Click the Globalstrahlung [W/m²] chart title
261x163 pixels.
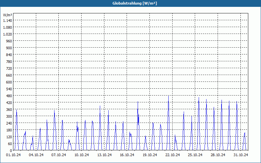134,3
